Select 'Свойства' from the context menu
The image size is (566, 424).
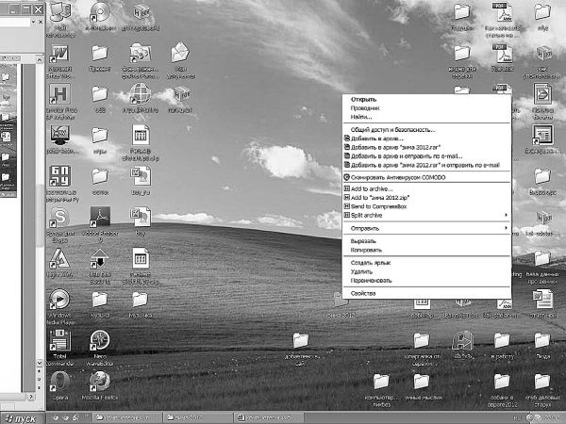pos(363,293)
